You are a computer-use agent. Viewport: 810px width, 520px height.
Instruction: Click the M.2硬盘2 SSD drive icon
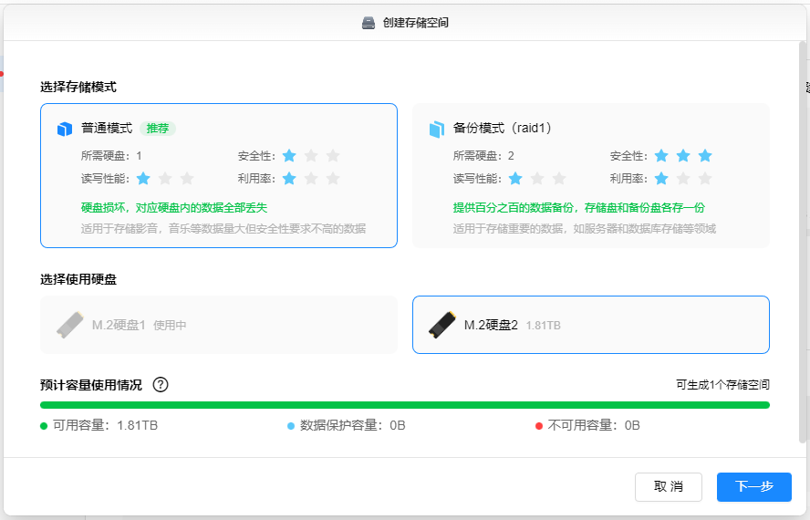coord(442,325)
